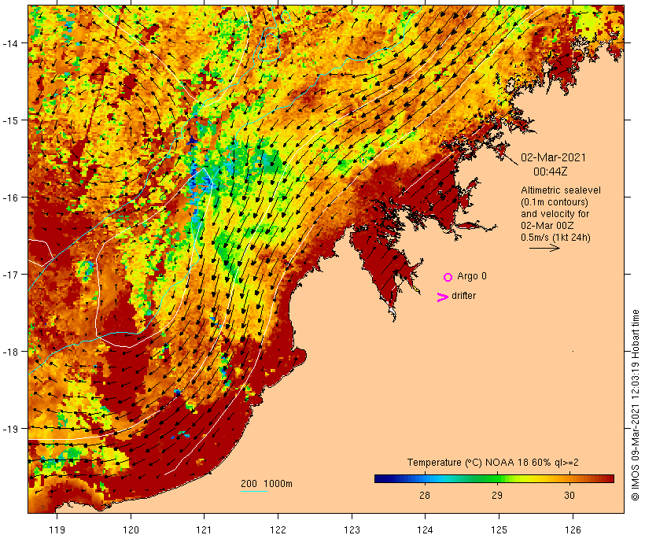Viewport: 645px width, 535px height.
Task: Click the '0.5m/s (1kt 24h)' label
Action: (x=556, y=238)
